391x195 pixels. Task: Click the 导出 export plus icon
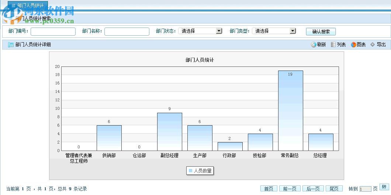pyautogui.click(x=373, y=45)
